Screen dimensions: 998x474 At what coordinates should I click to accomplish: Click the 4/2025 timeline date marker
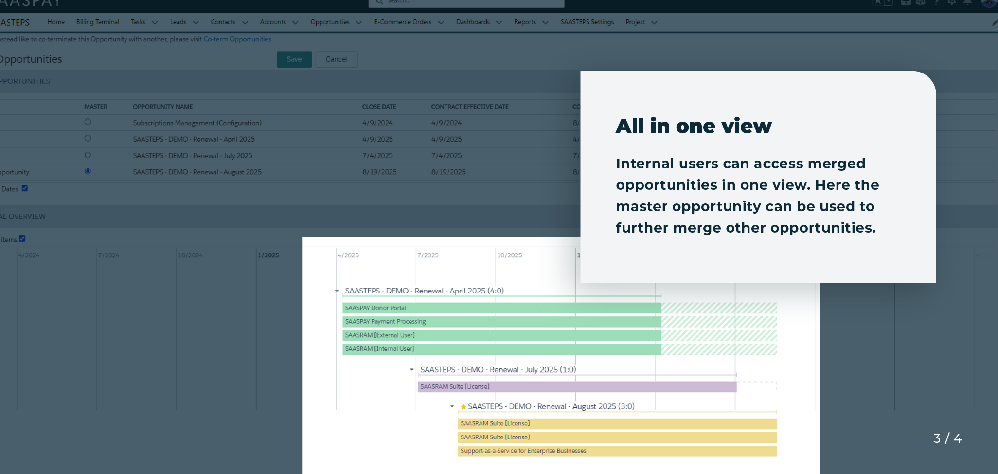[x=348, y=255]
